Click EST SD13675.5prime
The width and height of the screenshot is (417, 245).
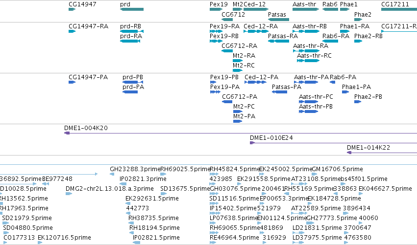click(x=185, y=189)
